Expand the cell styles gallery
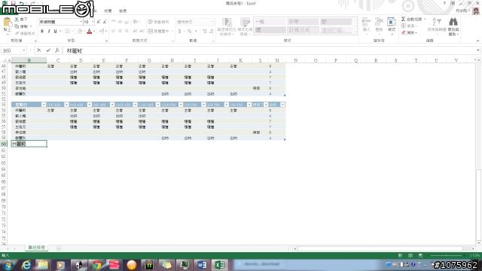Image resolution: width=482 pixels, height=271 pixels. 355,32
